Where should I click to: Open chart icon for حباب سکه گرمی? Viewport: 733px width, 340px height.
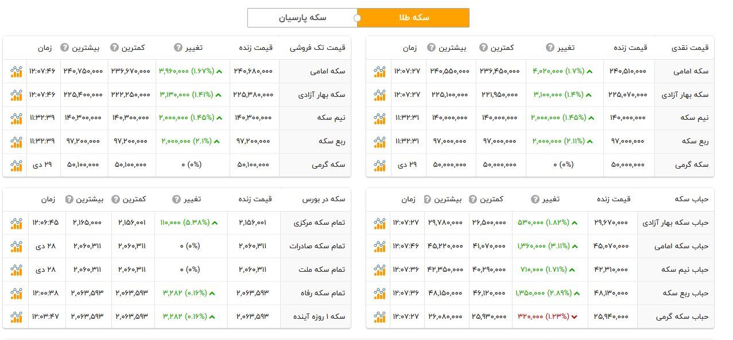379,317
